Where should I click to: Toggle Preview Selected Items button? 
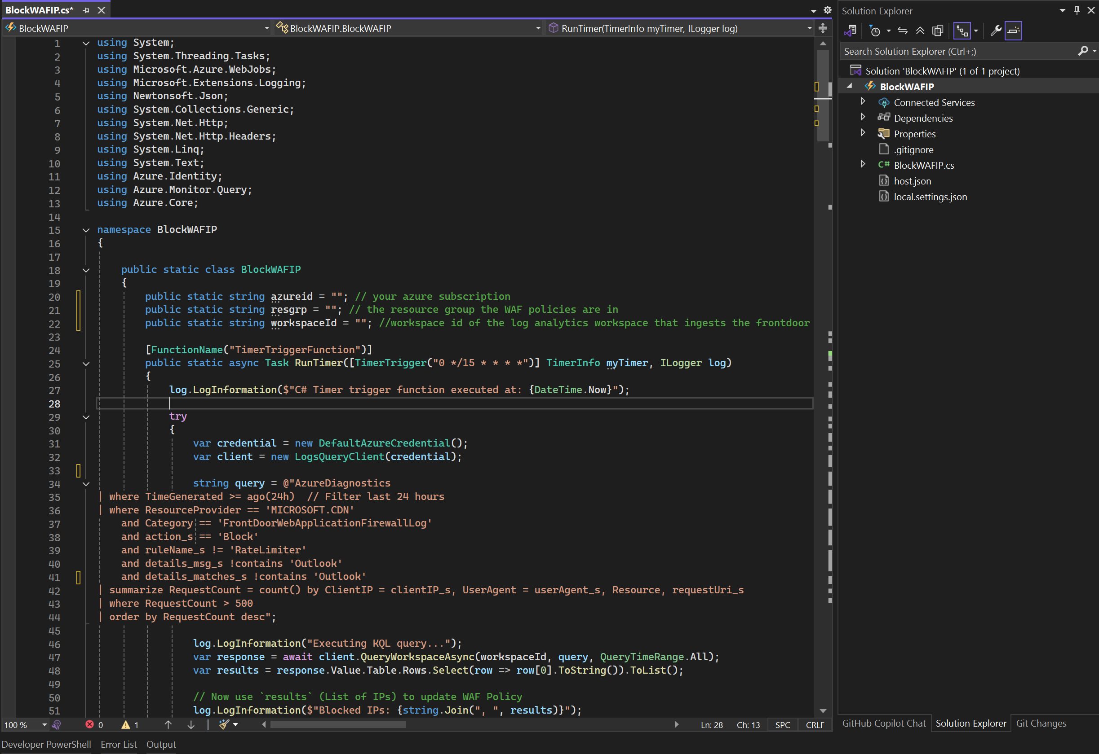(x=1013, y=31)
